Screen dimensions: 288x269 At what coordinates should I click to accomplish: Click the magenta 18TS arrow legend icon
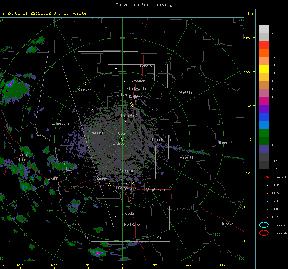264,217
